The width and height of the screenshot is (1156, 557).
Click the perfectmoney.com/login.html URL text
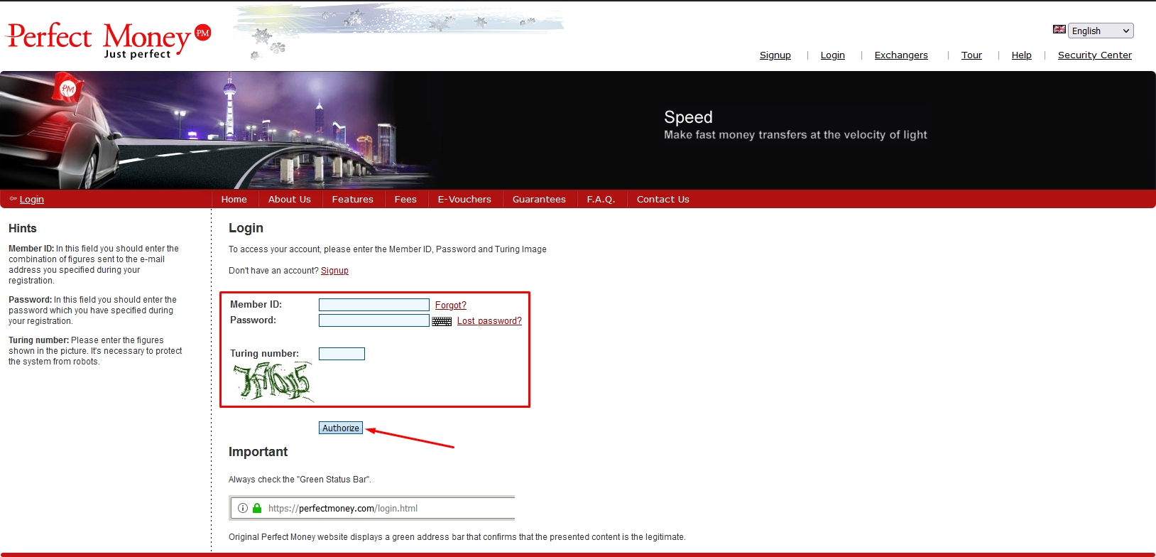pos(343,509)
